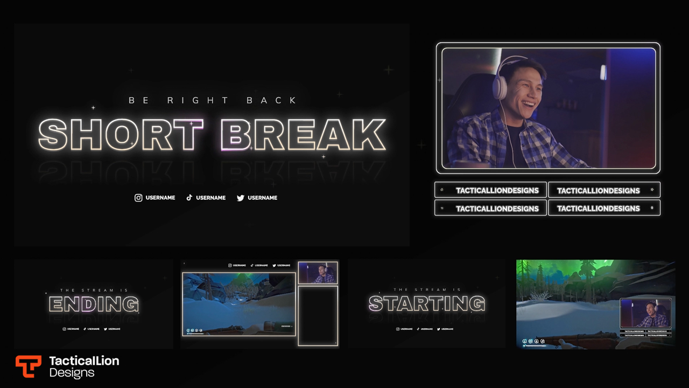
Task: Click the health bar in the chat-layout game frame
Action: pyautogui.click(x=196, y=334)
